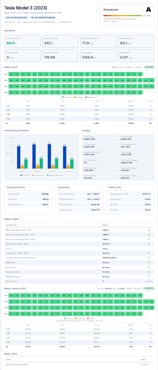Click the Total Charged card
The width and height of the screenshot is (158, 370).
[100, 138]
